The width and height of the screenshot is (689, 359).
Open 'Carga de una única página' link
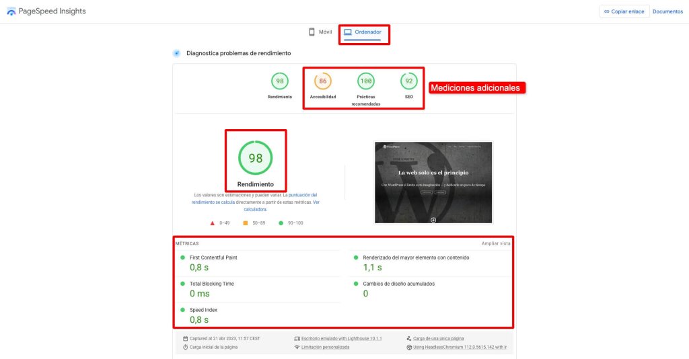coord(438,338)
